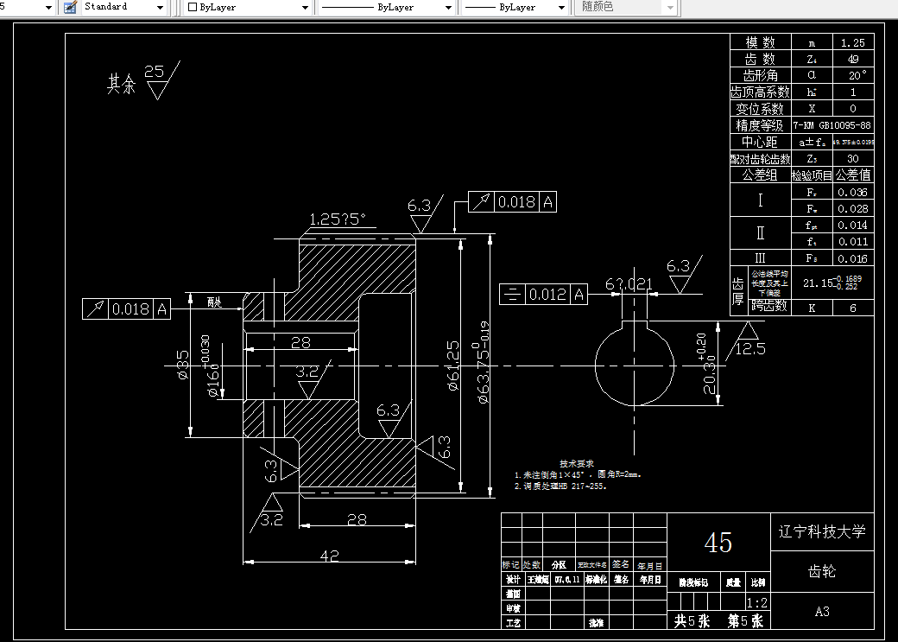
Task: Select the 3.2 roughness mark inside bore
Action: click(312, 379)
